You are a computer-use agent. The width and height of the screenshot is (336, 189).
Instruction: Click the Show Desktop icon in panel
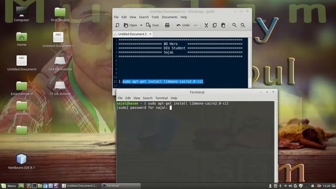[21, 186]
